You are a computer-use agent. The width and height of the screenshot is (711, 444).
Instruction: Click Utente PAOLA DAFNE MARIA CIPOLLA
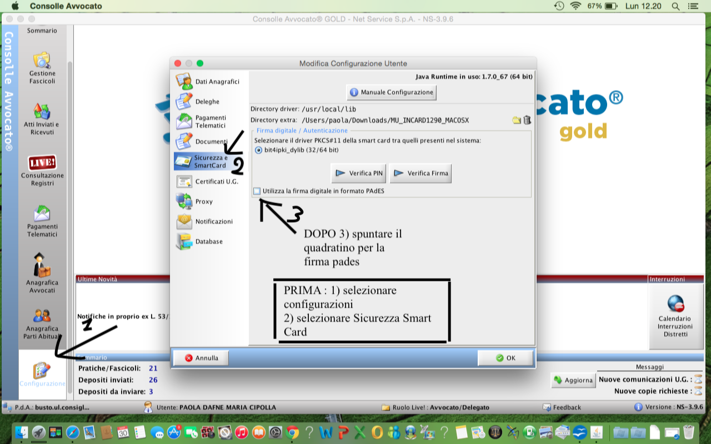coord(210,407)
